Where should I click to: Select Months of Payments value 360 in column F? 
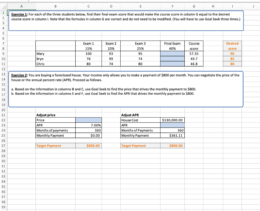(172, 130)
